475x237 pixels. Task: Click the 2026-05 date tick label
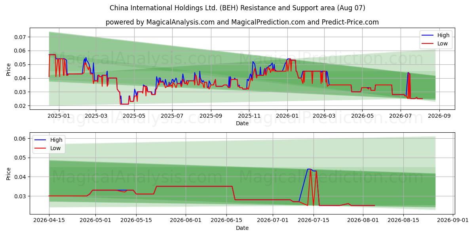[x=362, y=116]
